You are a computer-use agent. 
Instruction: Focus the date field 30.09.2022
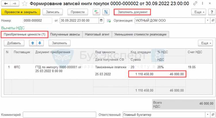point(79,20)
